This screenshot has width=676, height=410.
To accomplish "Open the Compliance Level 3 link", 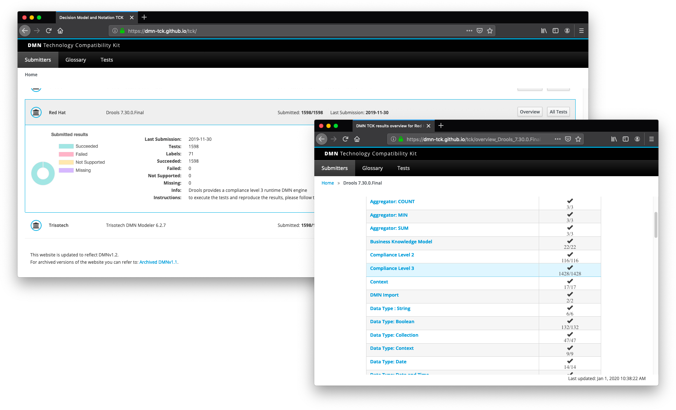I will pyautogui.click(x=392, y=268).
